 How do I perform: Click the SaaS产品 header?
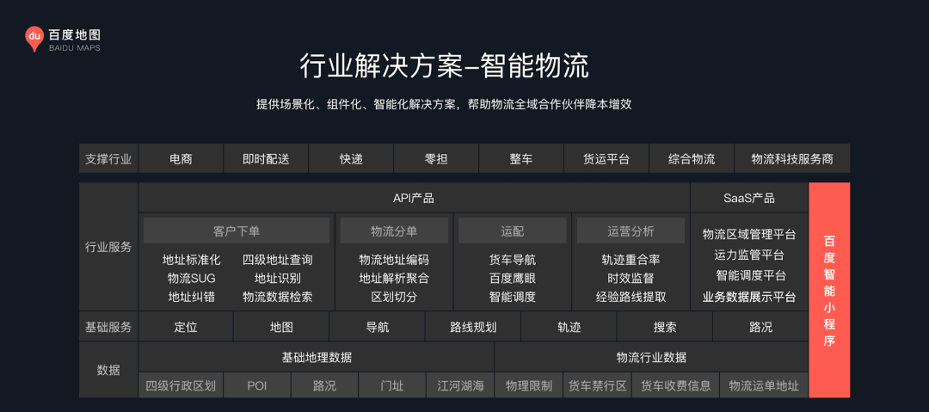click(749, 198)
